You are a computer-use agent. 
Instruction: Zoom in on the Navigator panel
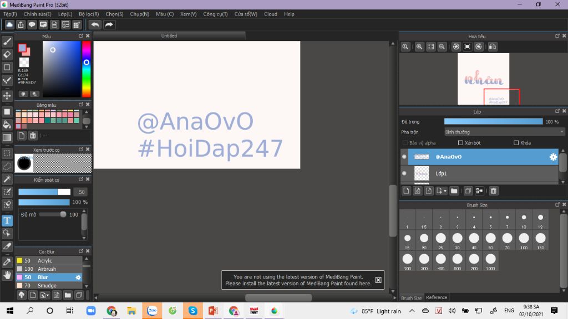click(x=419, y=47)
